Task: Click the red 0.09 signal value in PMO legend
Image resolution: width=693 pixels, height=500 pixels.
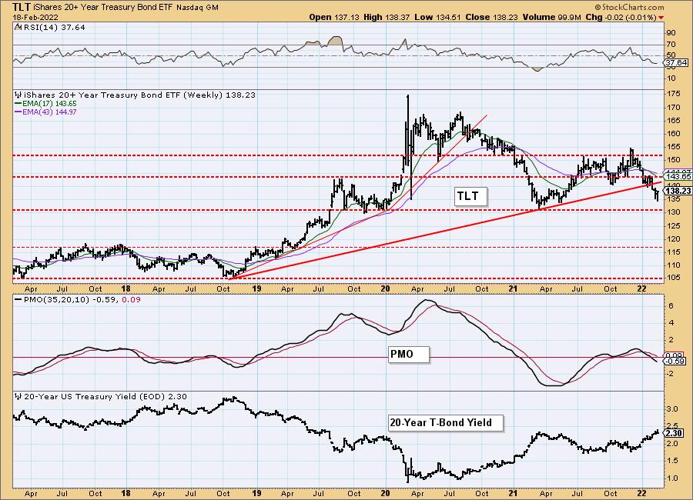Action: (131, 299)
